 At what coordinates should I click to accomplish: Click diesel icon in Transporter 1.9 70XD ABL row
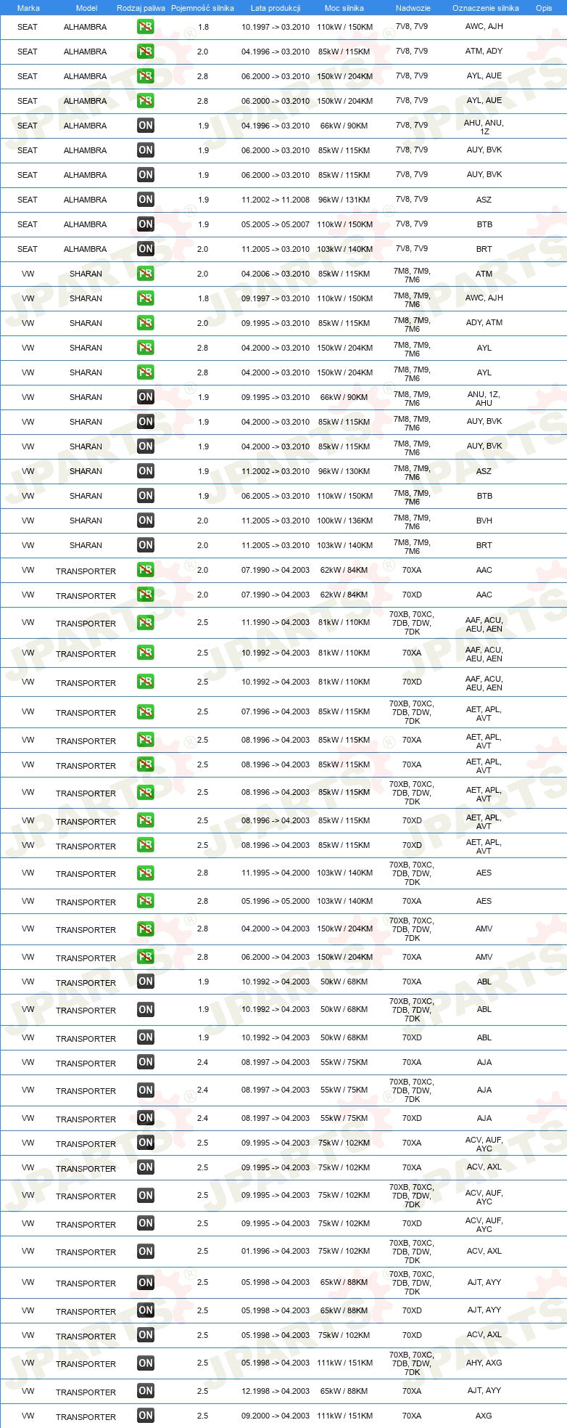coord(146,1037)
